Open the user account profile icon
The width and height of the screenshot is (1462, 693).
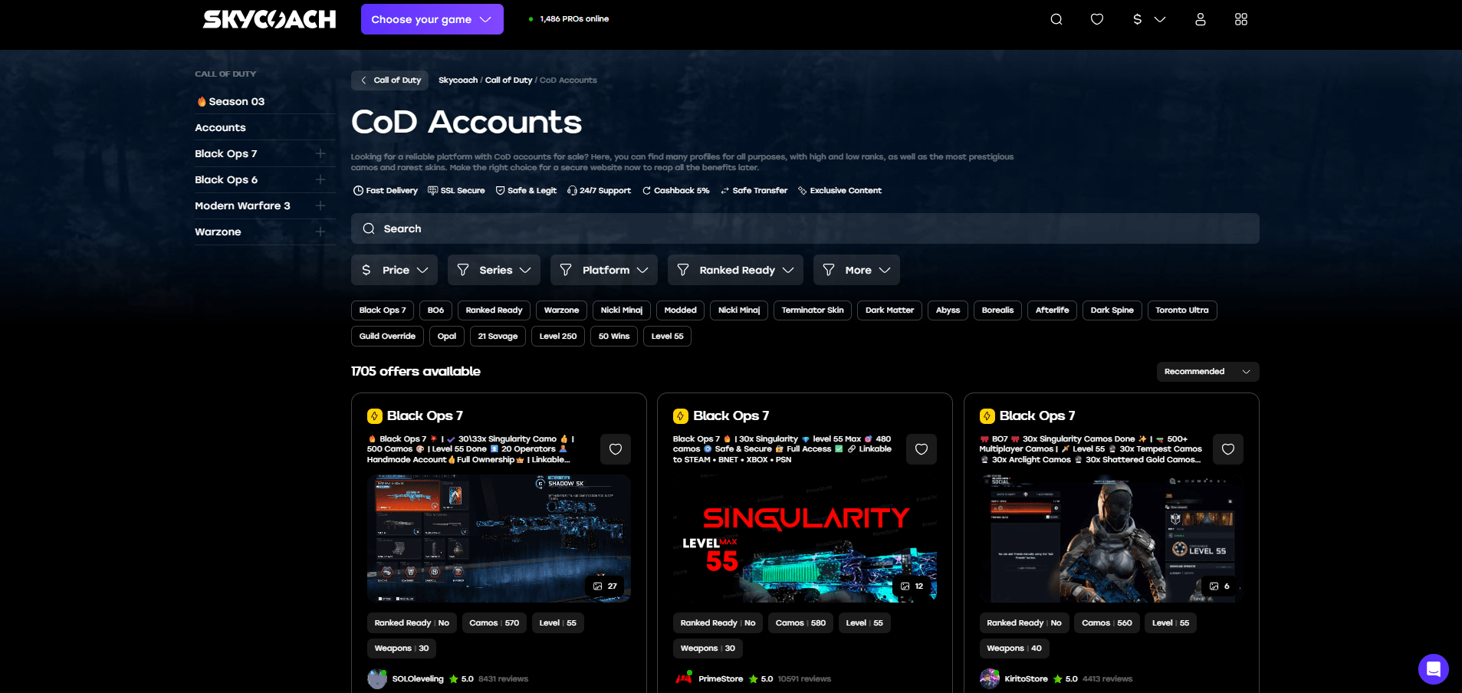coord(1200,19)
